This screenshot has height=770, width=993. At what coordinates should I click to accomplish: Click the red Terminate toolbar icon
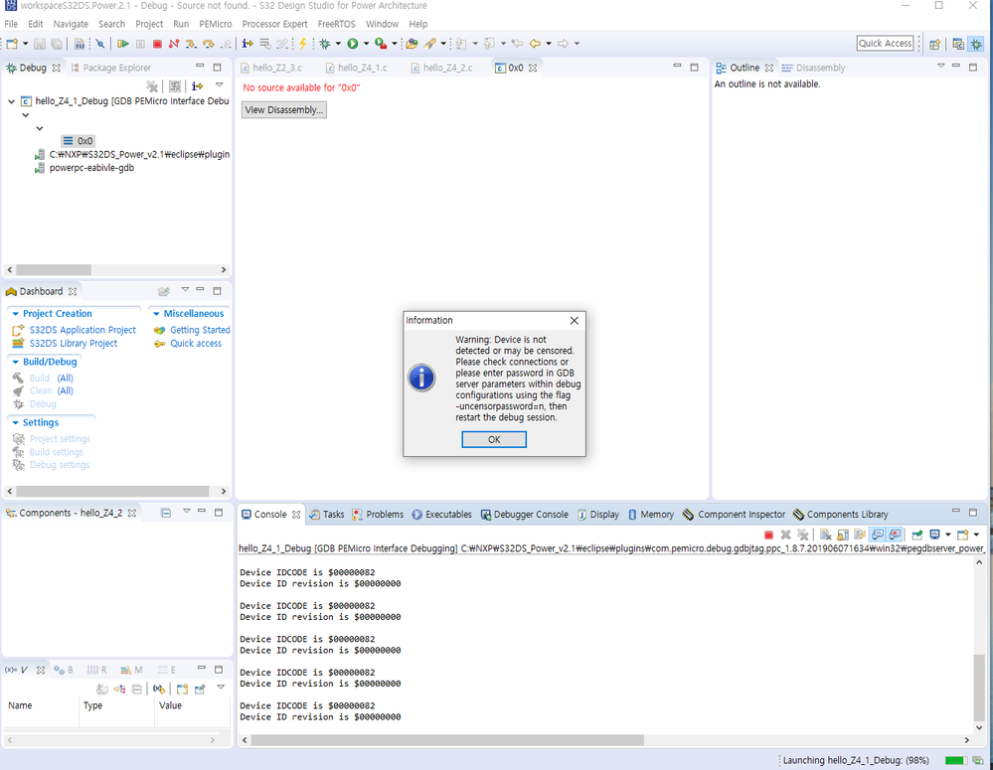pos(157,44)
